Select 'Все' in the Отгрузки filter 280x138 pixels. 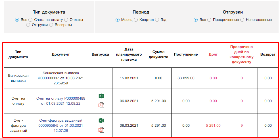coord(196,20)
